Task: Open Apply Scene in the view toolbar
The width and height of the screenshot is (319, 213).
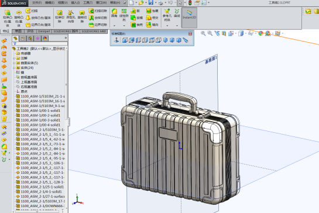Action: [x=267, y=33]
